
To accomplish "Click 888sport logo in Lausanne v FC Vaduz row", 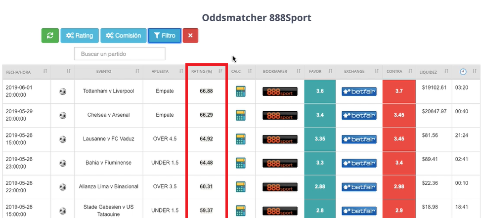I will tap(279, 139).
